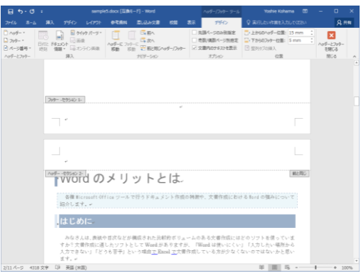
Task: Click the page count 2/11 ページ in status bar
Action: coord(13,267)
